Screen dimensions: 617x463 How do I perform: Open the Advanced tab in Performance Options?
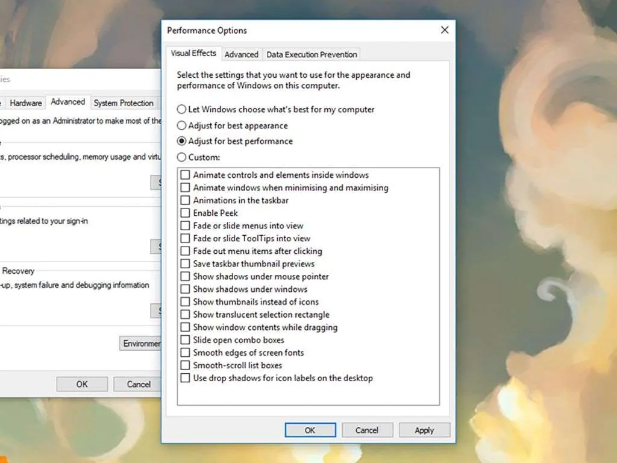[x=241, y=54]
